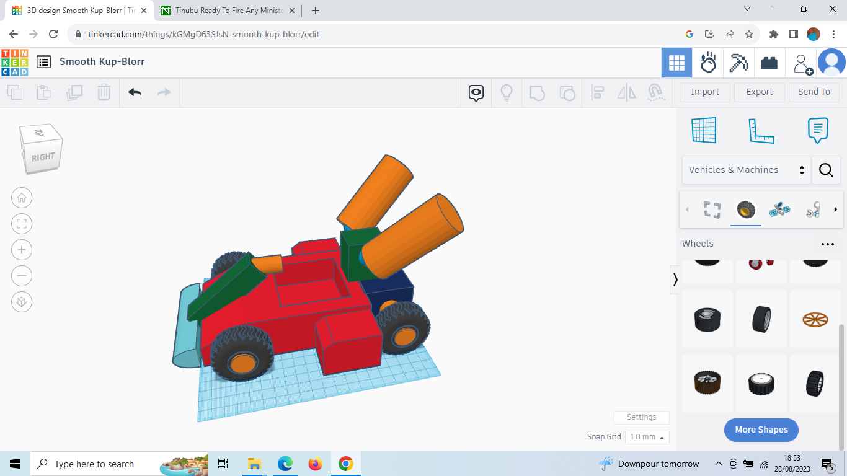Expand Wheels options via the ellipsis

(x=827, y=244)
